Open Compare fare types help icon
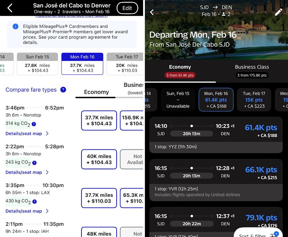This screenshot has width=288, height=237. tap(63, 90)
